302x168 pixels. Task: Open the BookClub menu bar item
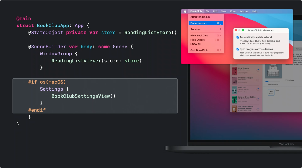[196, 11]
